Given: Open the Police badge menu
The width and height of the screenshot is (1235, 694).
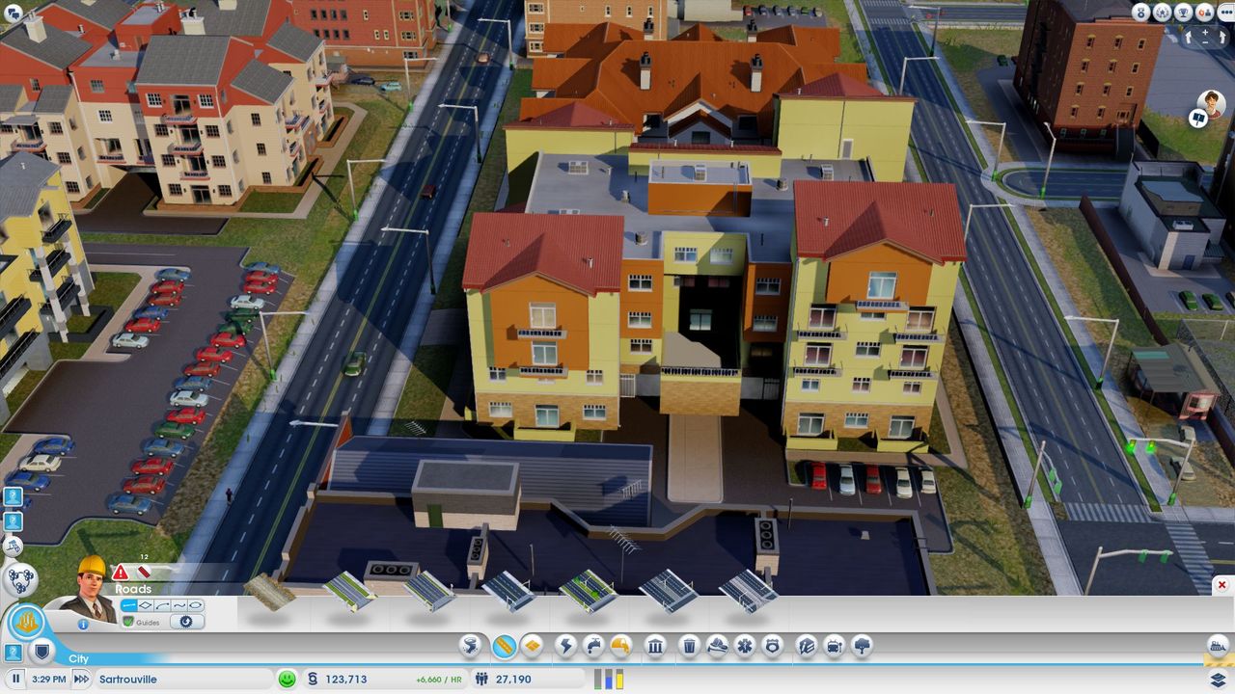Looking at the screenshot, I should [x=772, y=646].
